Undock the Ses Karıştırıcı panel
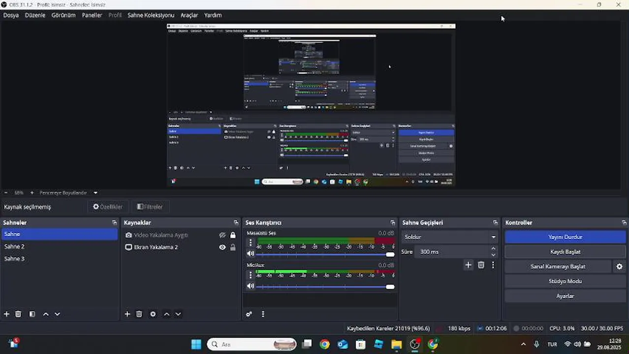Screen dimensions: 629x354 [392, 223]
